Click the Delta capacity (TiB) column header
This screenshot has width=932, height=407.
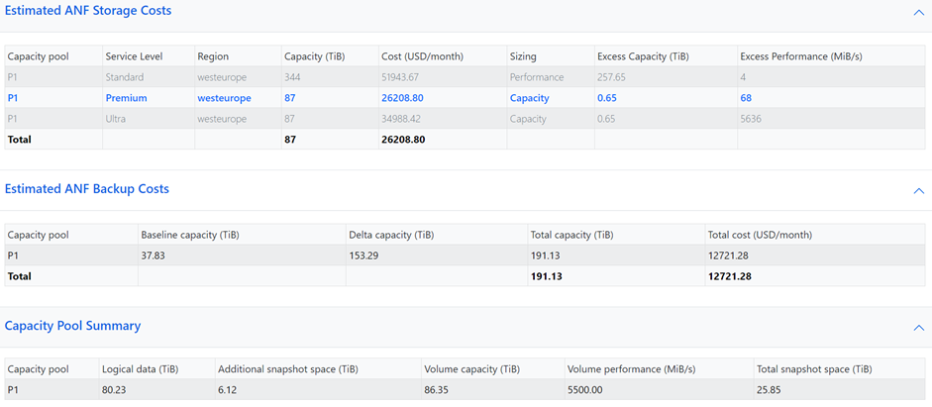391,235
